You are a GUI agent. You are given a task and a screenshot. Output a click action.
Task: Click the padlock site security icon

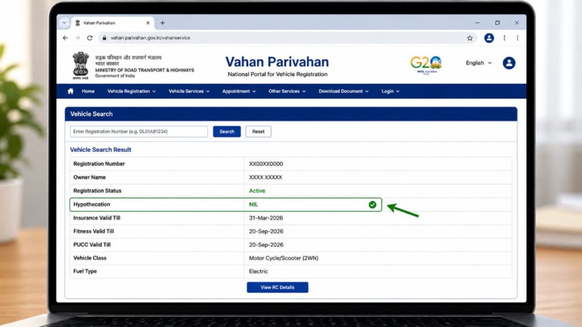105,38
